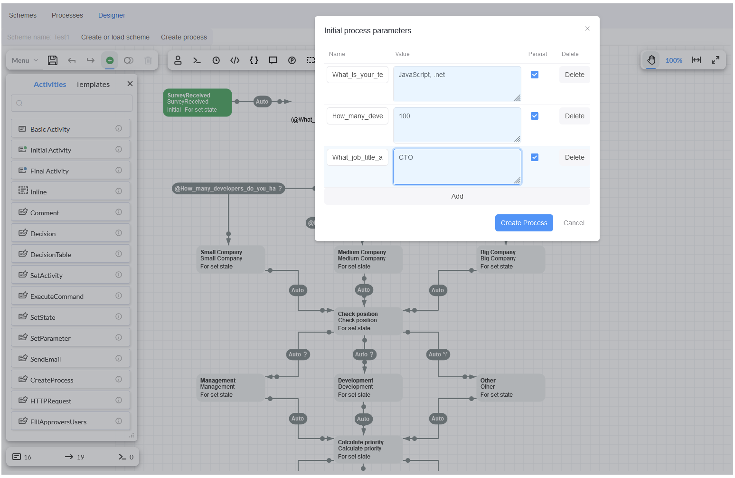Toggle the transition mode switch icon
The height and width of the screenshot is (478, 735).
[129, 60]
